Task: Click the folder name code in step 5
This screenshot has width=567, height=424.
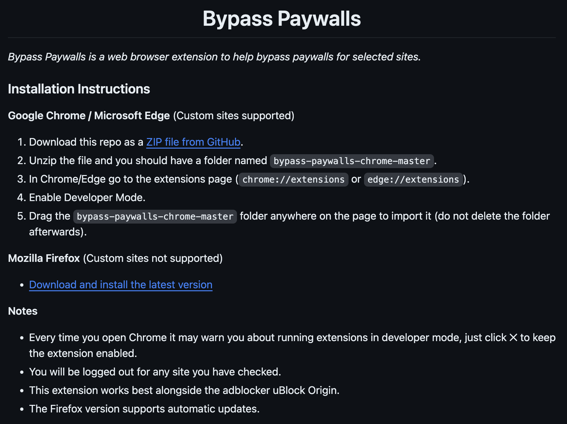Action: (x=155, y=217)
